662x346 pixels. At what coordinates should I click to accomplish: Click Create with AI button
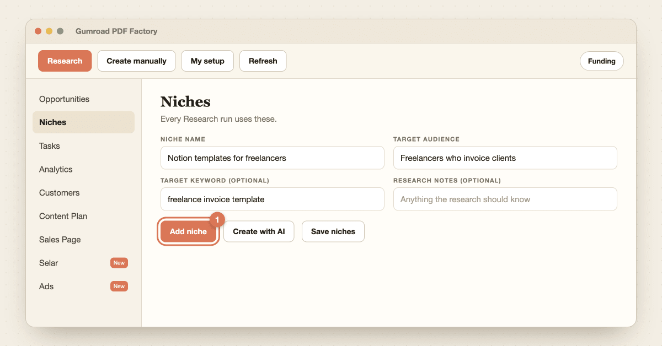tap(259, 231)
